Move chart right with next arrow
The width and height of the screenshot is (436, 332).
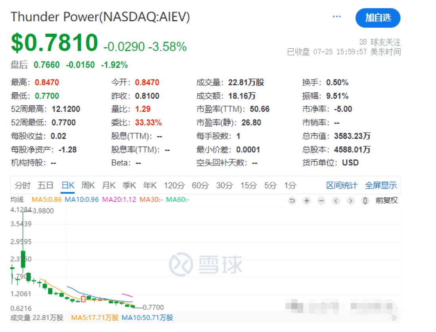(351, 200)
